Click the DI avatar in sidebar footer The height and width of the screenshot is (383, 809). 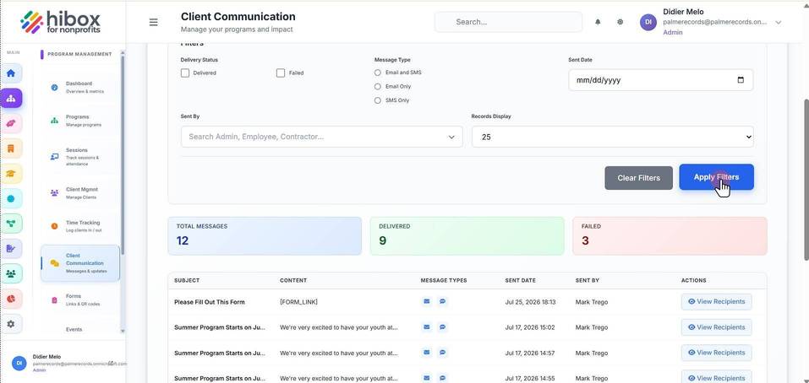click(x=19, y=363)
